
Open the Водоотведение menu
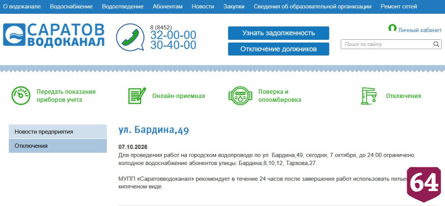122,7
